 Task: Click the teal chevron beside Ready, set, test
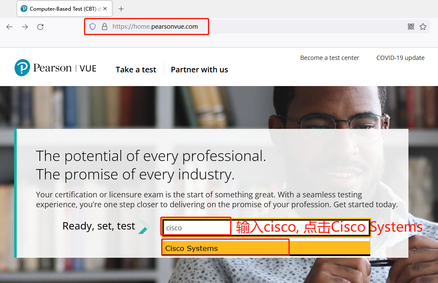point(144,227)
